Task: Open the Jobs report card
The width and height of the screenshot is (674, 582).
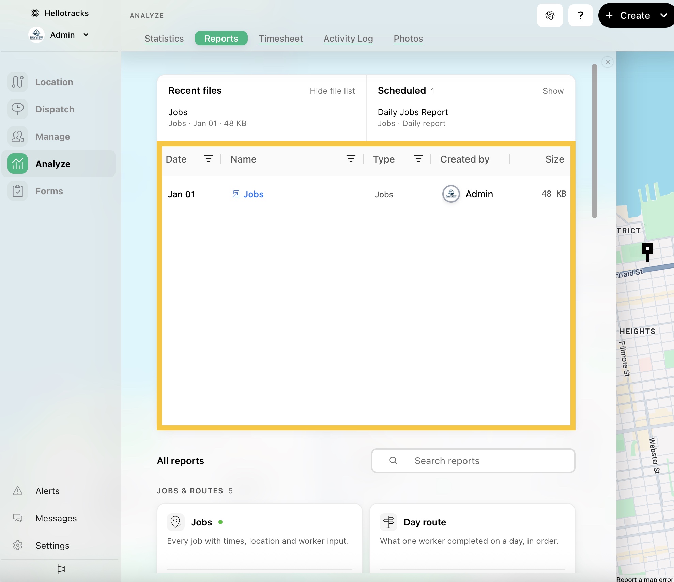Action: pos(259,538)
